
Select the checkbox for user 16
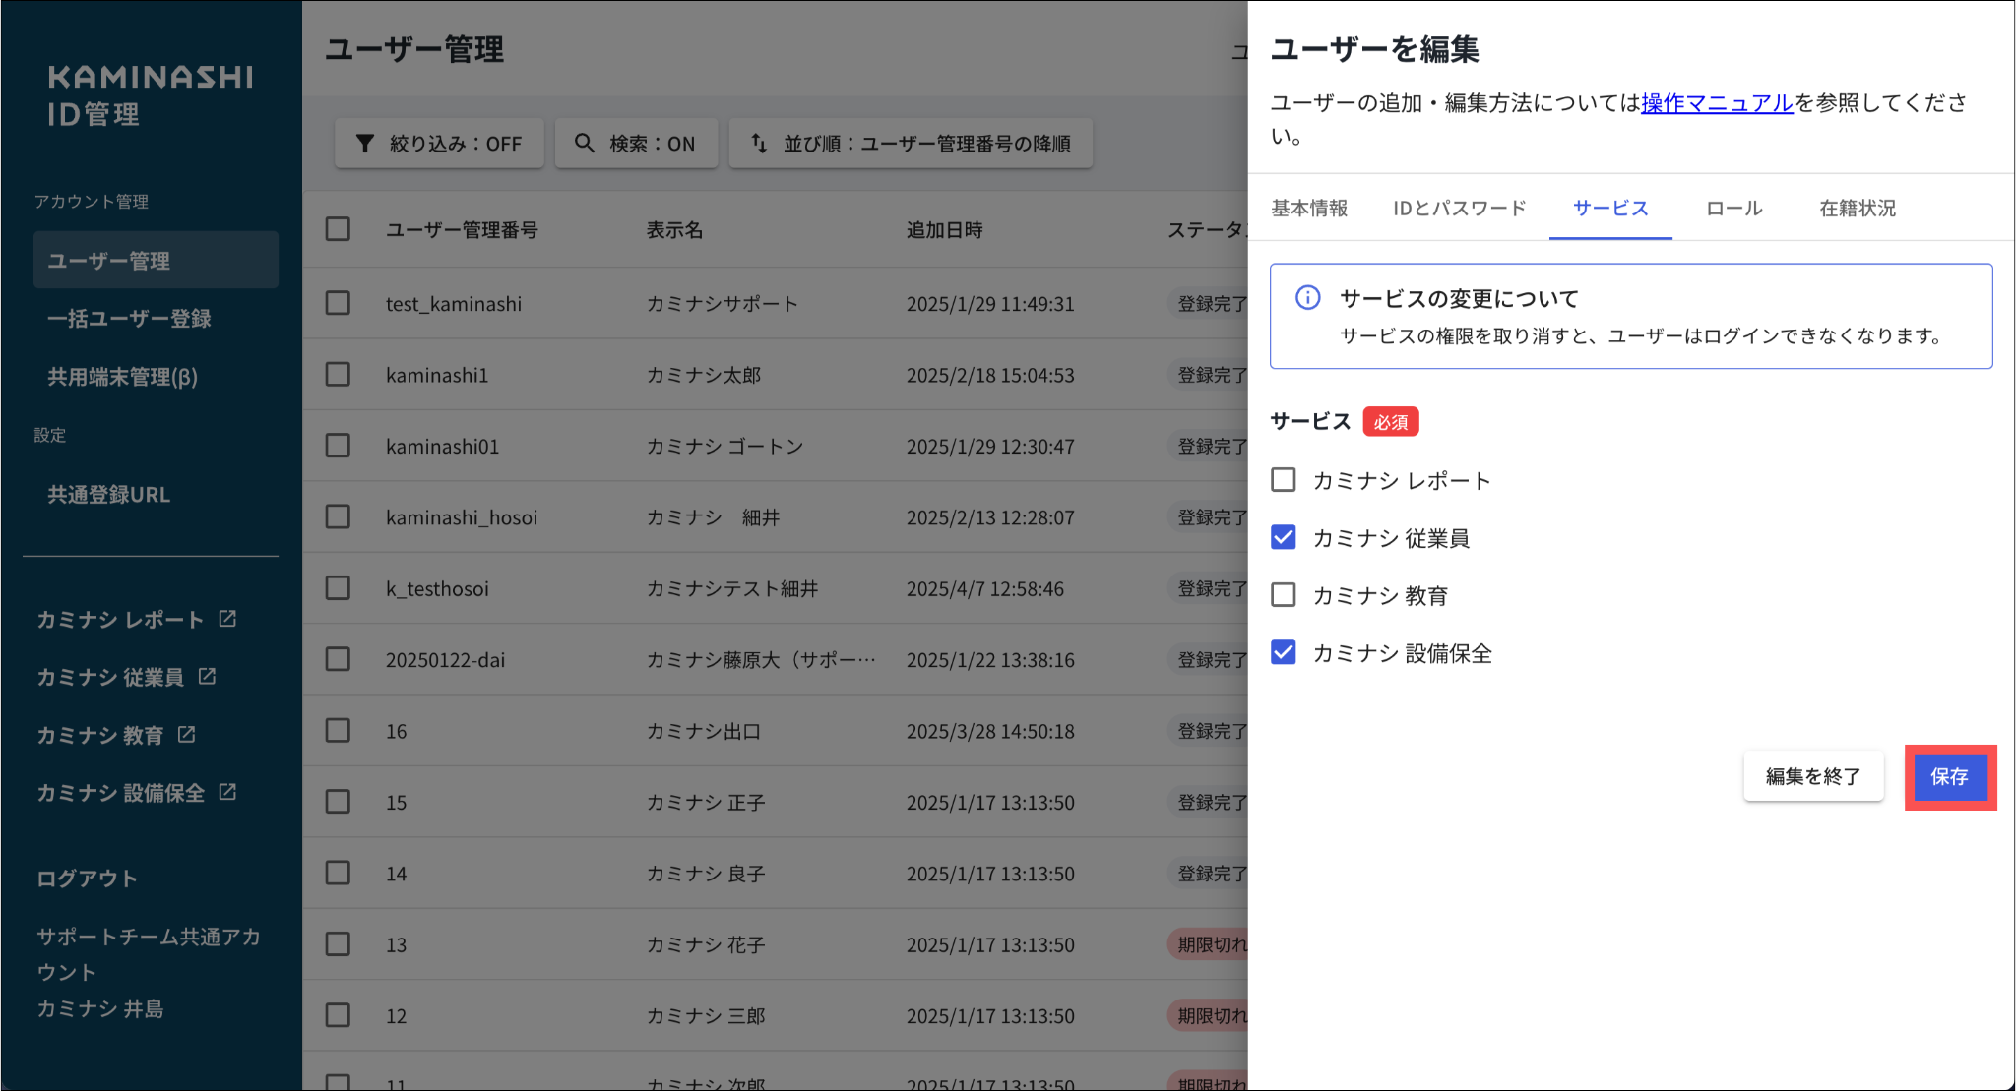(x=338, y=731)
